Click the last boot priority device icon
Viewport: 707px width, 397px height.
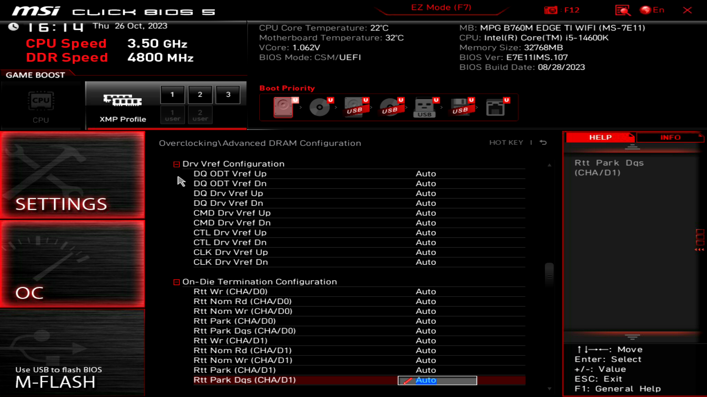[x=495, y=107]
